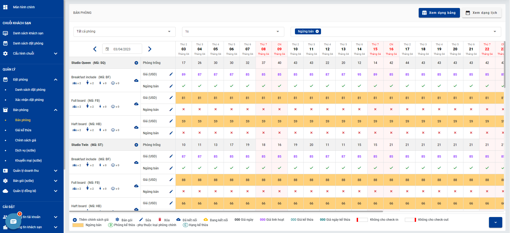Click the blue collapse legend button
This screenshot has height=233, width=510.
[496, 222]
